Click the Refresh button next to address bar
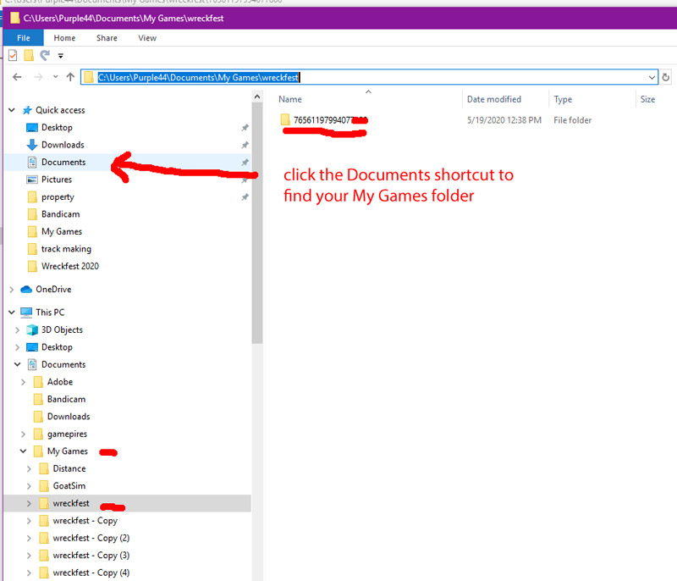This screenshot has width=677, height=581. pyautogui.click(x=666, y=77)
